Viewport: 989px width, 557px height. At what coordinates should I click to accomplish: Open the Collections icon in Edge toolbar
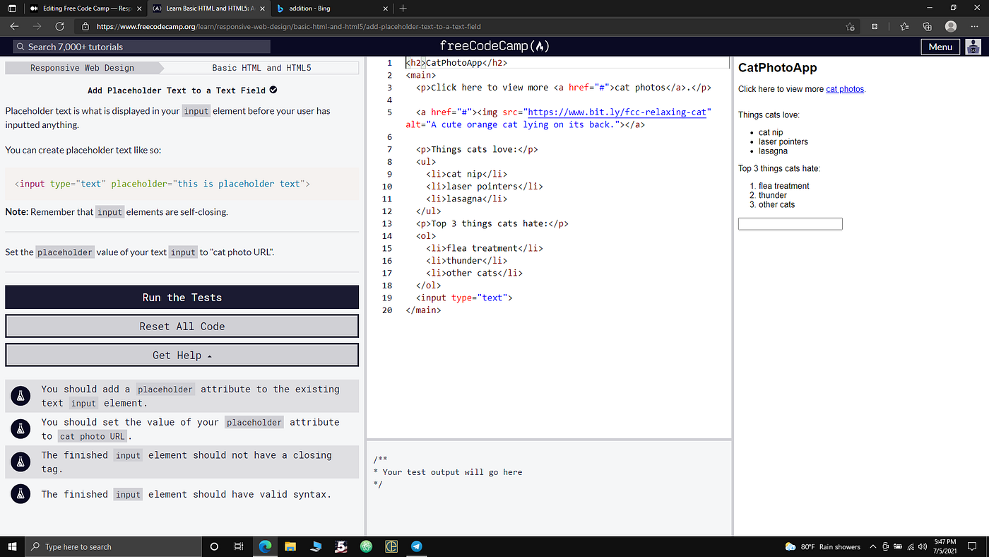tap(928, 27)
